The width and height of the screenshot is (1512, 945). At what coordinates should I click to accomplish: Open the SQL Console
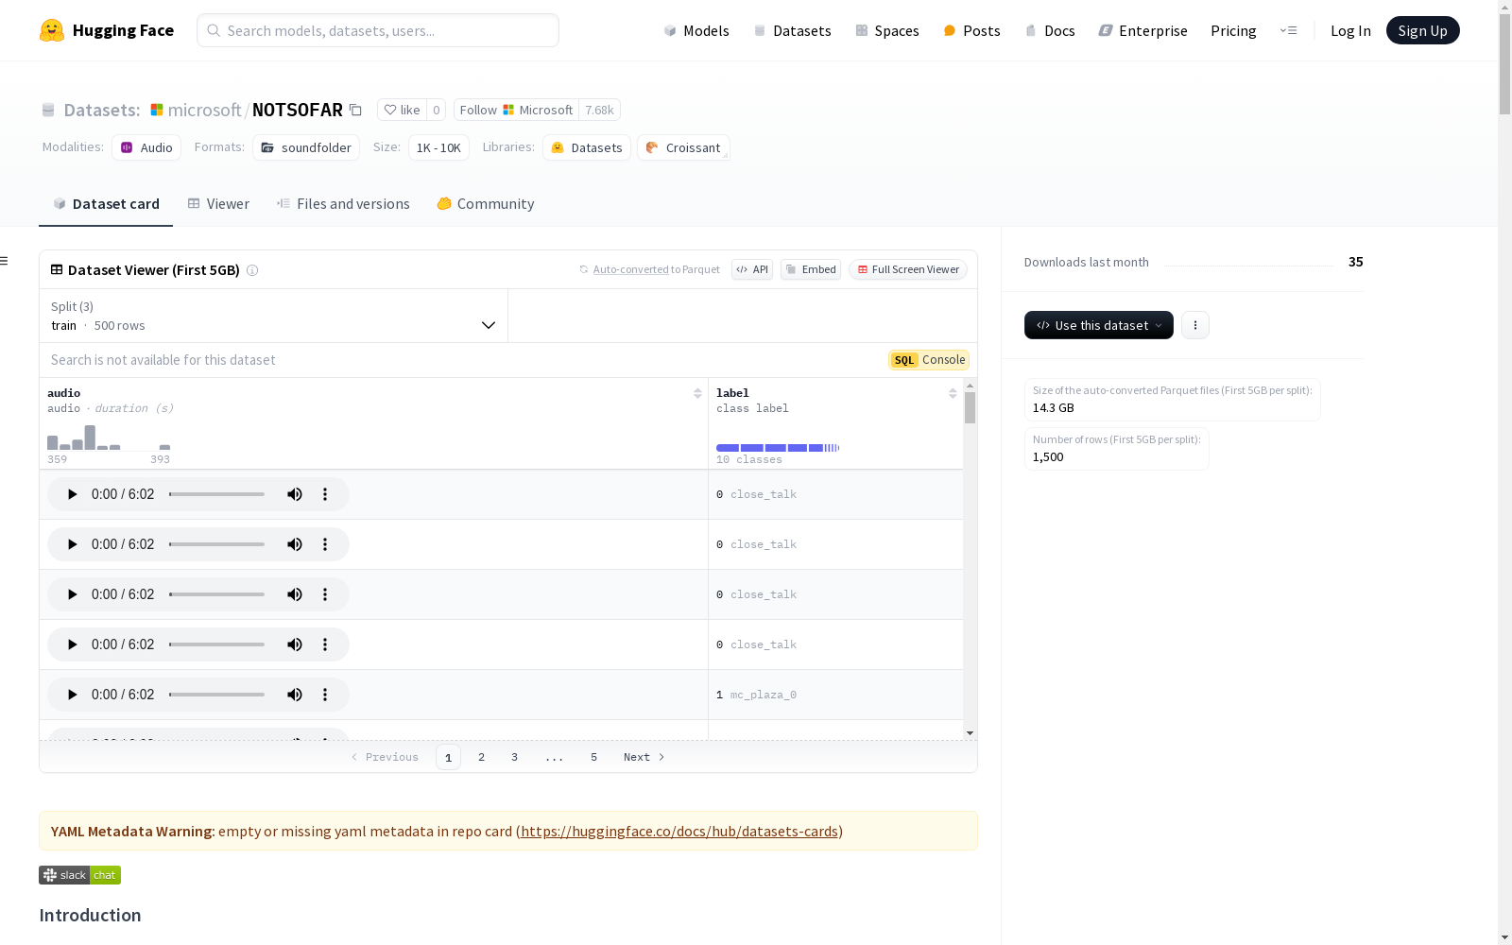[x=929, y=360]
